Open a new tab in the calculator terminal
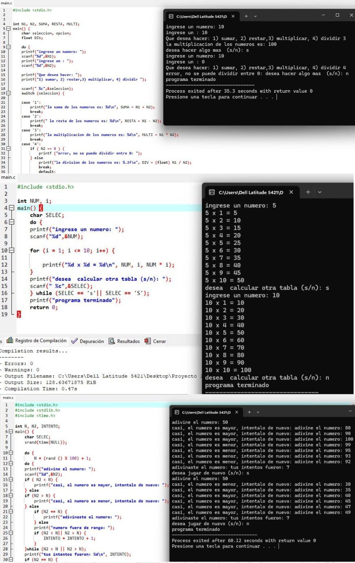 (246, 16)
